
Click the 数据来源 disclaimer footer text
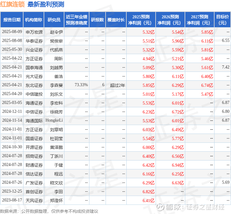(49, 211)
